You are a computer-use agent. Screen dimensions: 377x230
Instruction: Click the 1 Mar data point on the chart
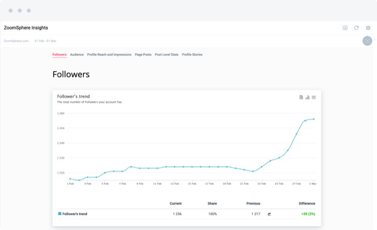coord(314,119)
